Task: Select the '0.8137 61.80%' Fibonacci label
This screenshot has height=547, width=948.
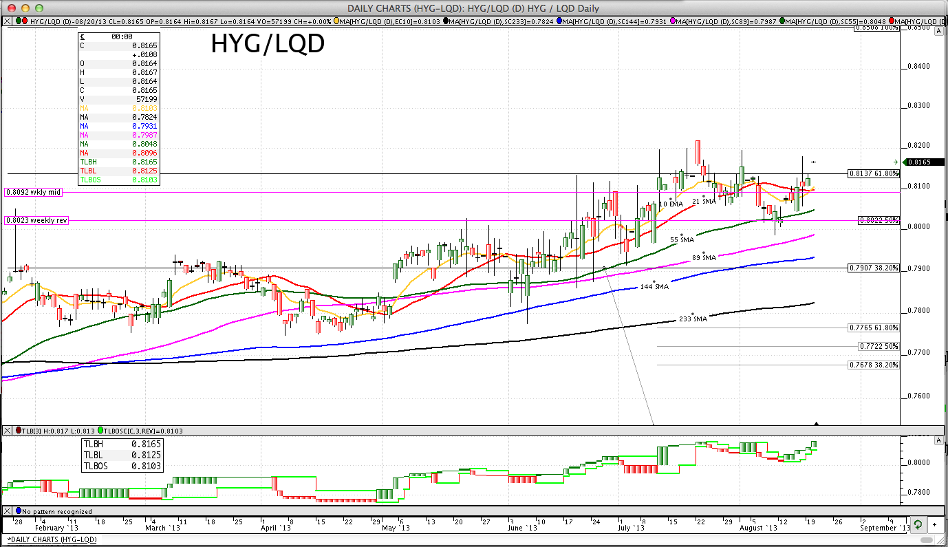Action: pos(874,173)
